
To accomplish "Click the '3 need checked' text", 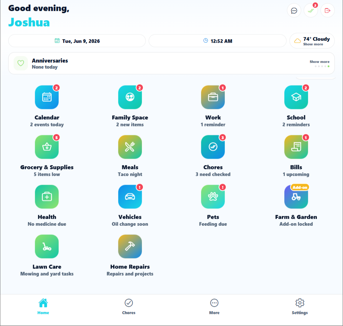I will tap(213, 174).
